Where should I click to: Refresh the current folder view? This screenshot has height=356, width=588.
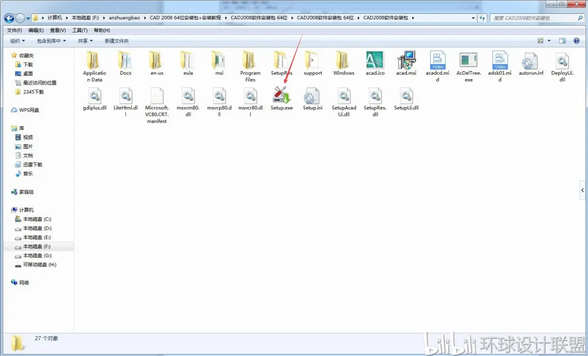[482, 18]
